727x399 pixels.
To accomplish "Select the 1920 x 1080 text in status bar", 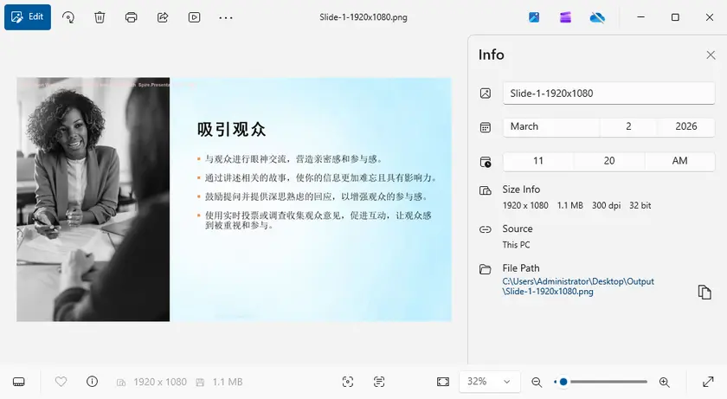I will [x=160, y=382].
